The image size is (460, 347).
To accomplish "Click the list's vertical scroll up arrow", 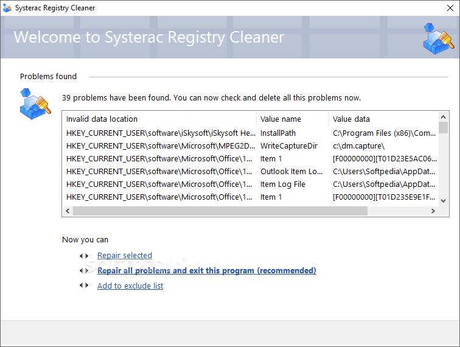I will coord(444,117).
